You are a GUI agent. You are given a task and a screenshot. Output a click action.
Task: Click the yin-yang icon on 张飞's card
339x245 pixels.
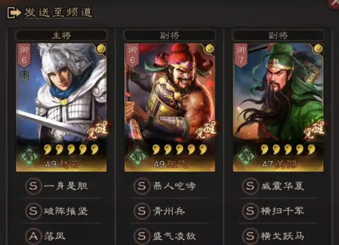click(210, 49)
